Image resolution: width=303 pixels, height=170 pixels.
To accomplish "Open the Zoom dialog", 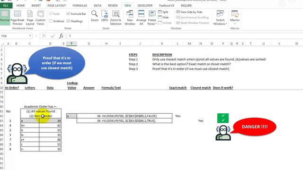I will coord(95,16).
